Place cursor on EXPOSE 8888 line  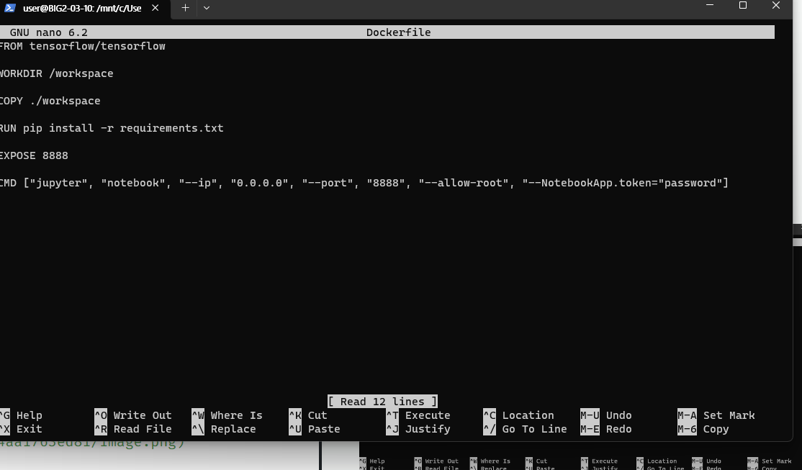click(x=34, y=155)
